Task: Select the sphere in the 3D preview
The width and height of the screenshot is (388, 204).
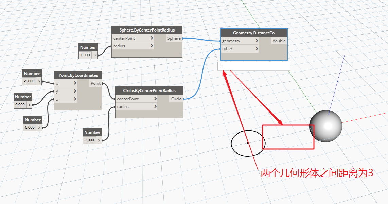Action: 325,126
